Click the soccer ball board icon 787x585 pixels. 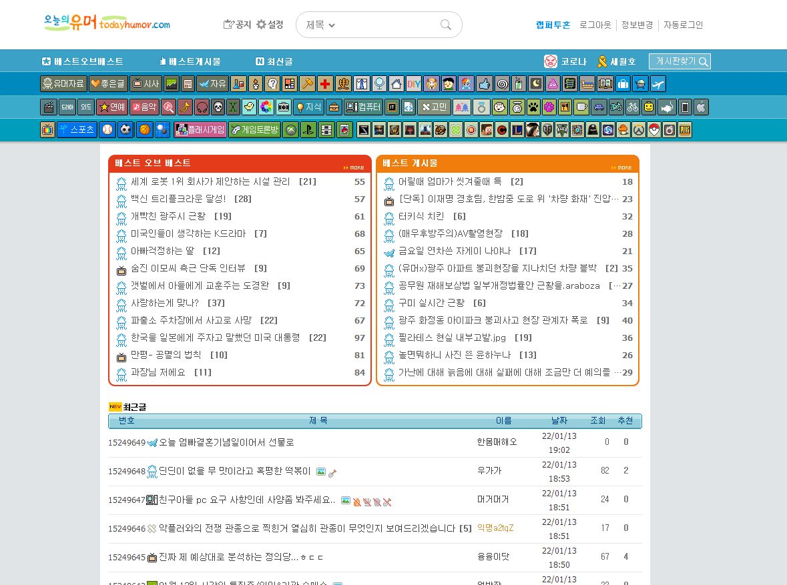pos(125,129)
